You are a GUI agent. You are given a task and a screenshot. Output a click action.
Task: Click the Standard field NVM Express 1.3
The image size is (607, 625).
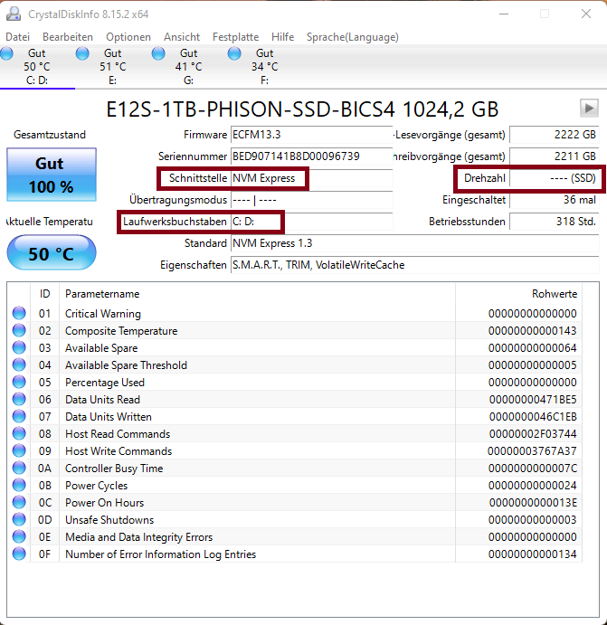(x=414, y=243)
